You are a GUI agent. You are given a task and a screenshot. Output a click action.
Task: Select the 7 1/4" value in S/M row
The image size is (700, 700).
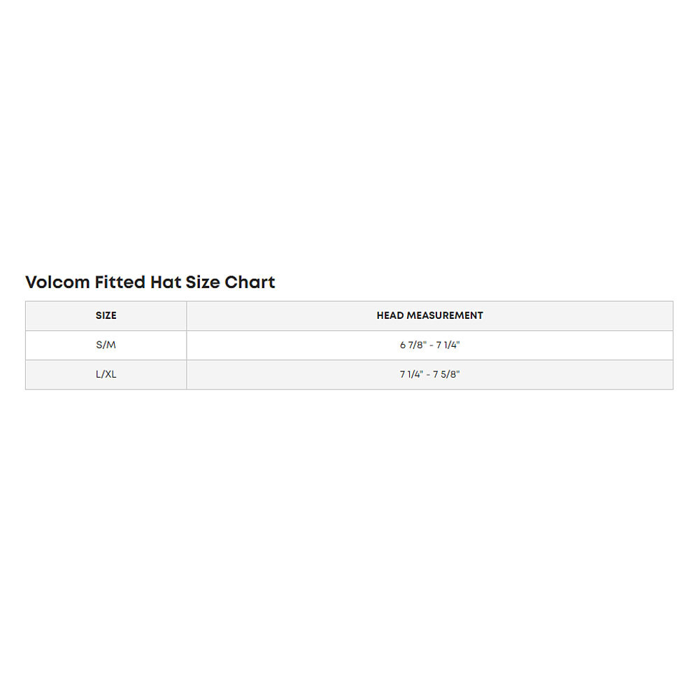[448, 345]
